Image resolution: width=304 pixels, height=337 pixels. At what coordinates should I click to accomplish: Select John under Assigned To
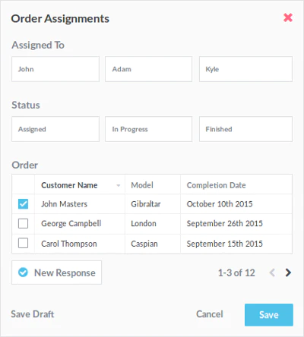pyautogui.click(x=55, y=69)
